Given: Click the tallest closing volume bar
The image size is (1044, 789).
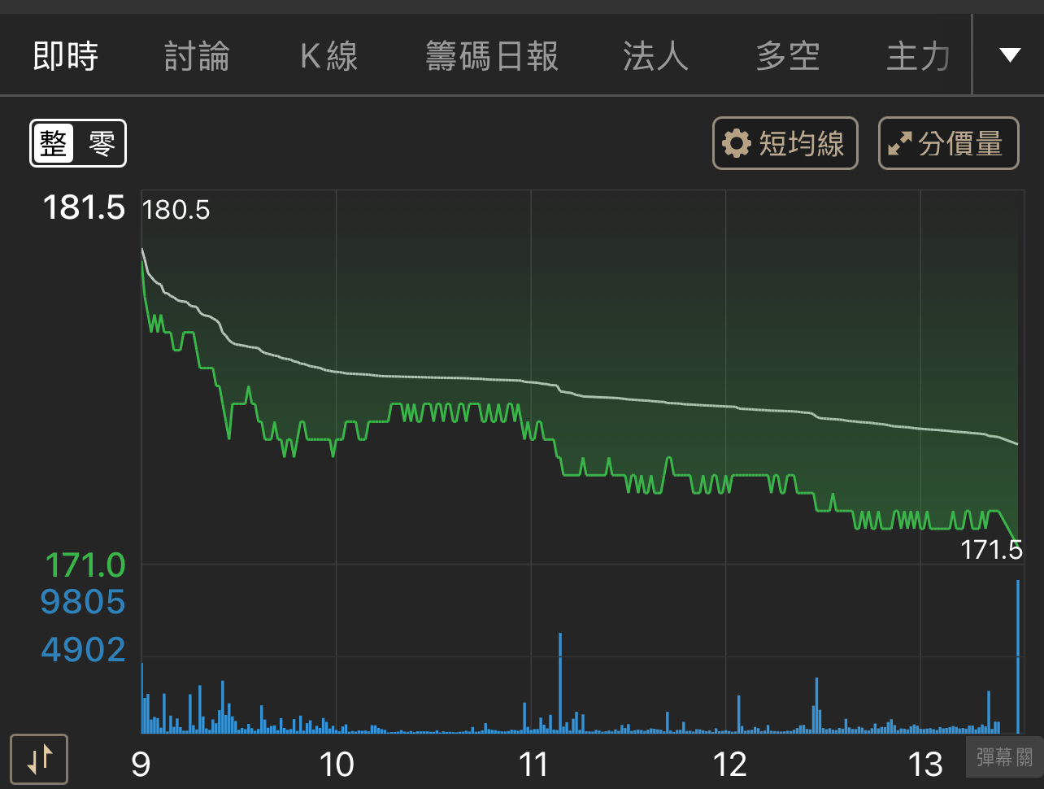Looking at the screenshot, I should pos(1017,656).
